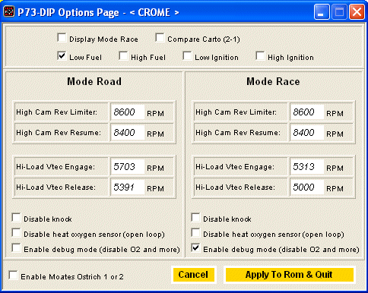The height and width of the screenshot is (293, 368).
Task: Check Disable knock under Mode Road
Action: click(16, 218)
